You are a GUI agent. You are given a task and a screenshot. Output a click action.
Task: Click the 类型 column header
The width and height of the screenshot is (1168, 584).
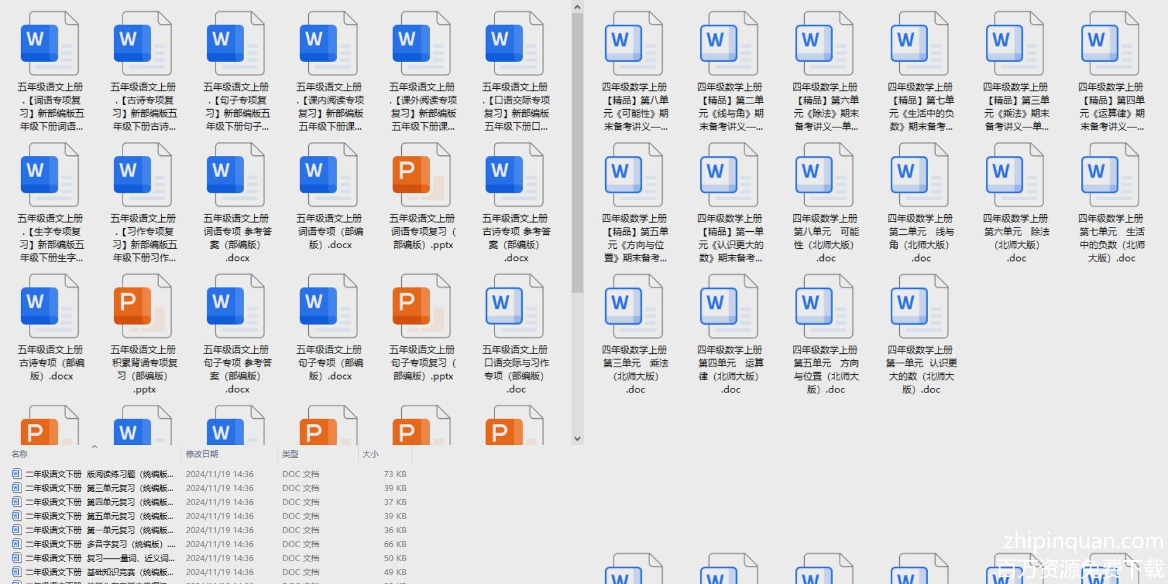(290, 454)
